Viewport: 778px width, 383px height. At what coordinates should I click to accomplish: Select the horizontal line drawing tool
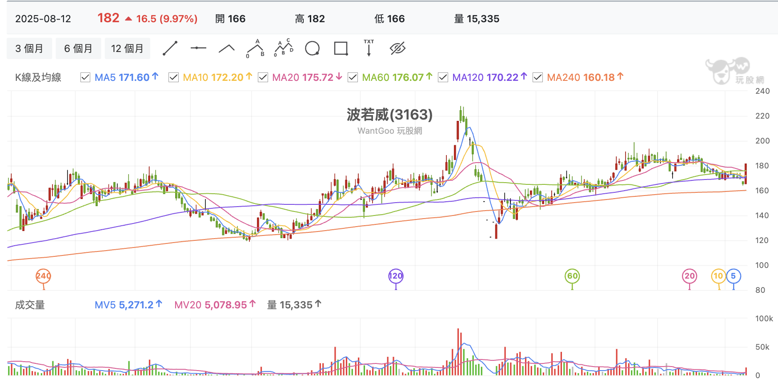(x=198, y=48)
